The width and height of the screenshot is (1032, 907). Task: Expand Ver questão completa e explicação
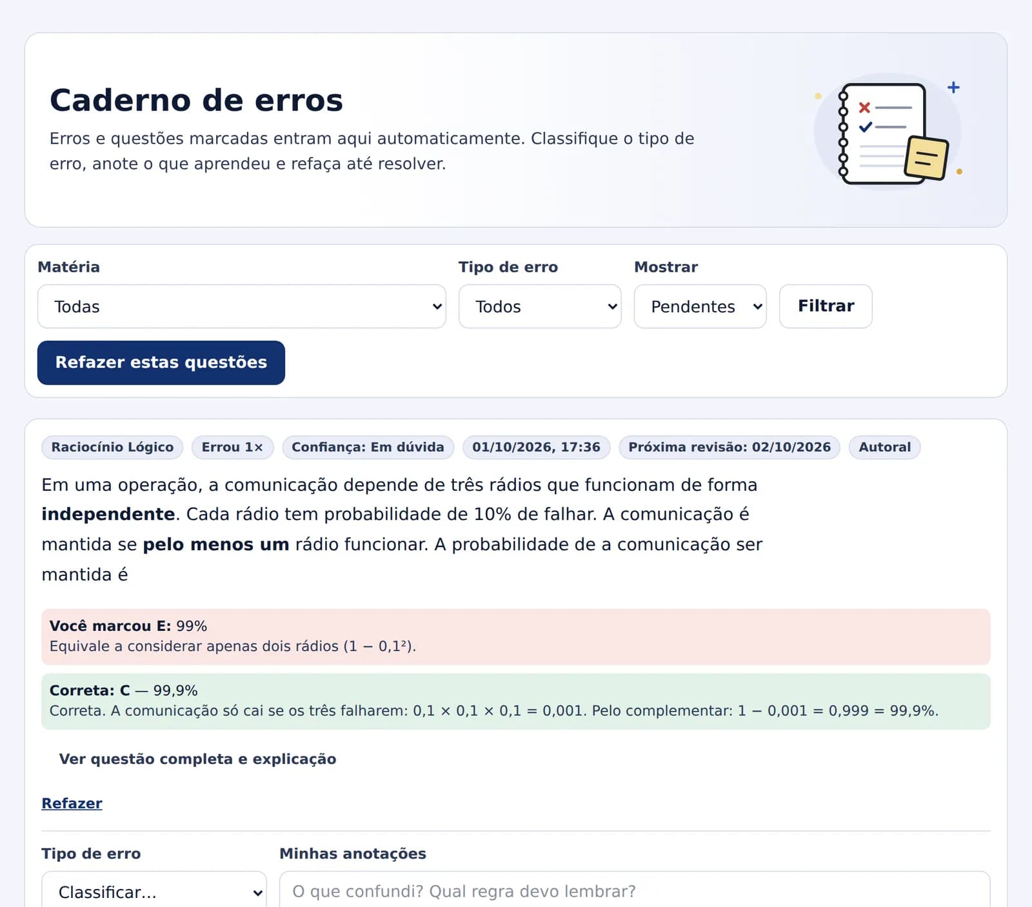tap(197, 759)
